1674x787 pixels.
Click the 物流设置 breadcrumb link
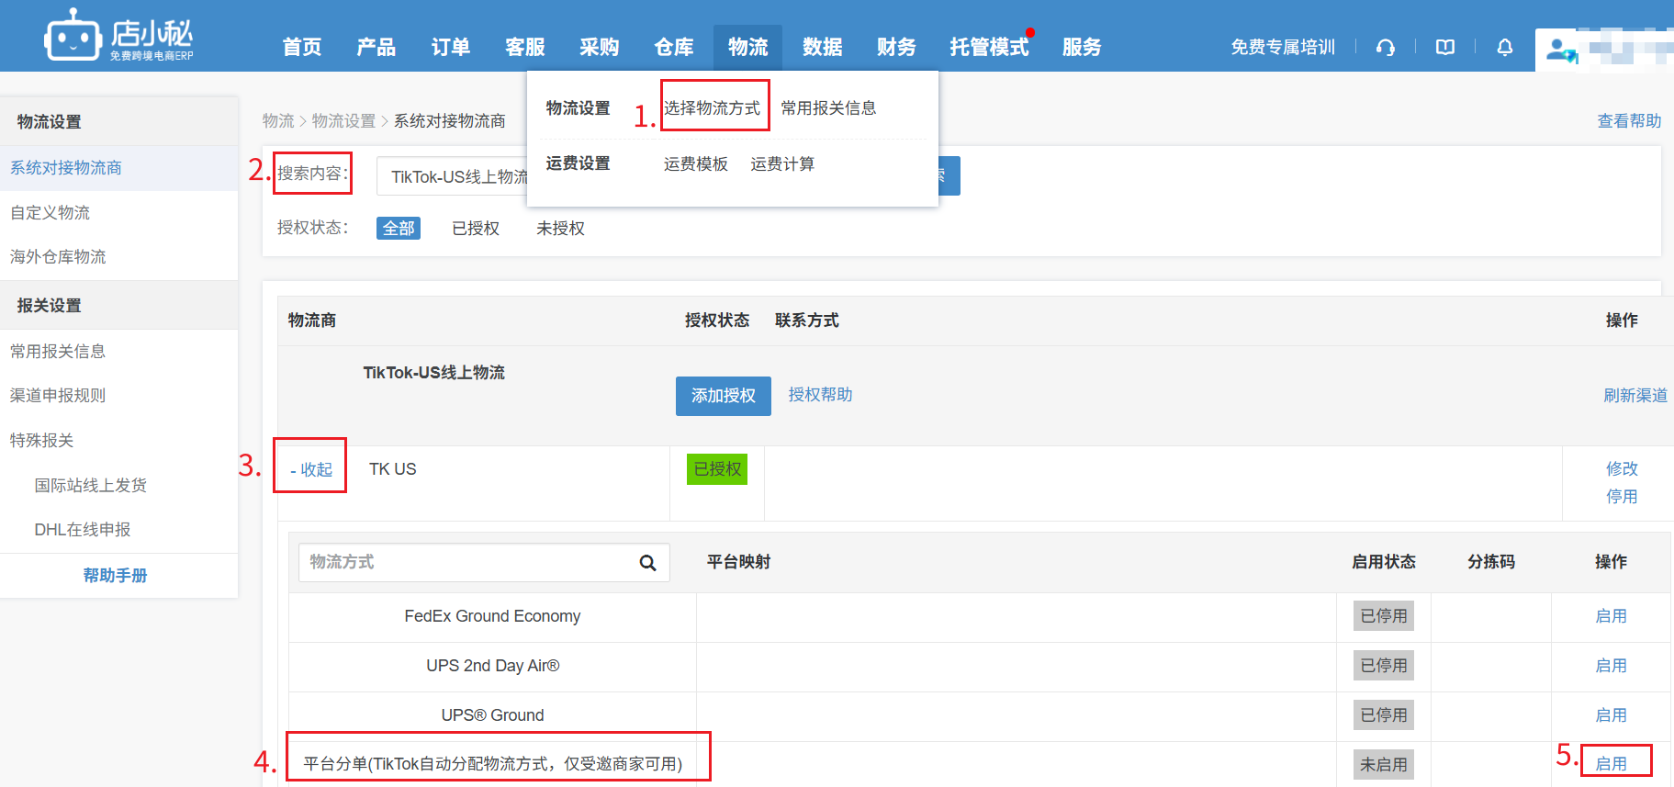[344, 121]
